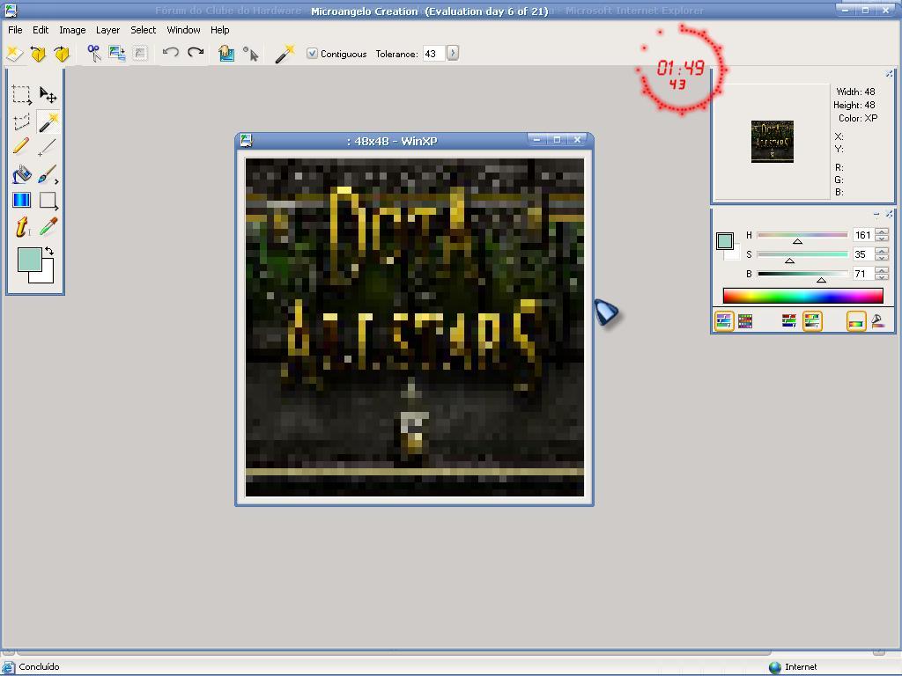Click the scissors Cut toolbar icon
The height and width of the screenshot is (676, 902).
(93, 54)
